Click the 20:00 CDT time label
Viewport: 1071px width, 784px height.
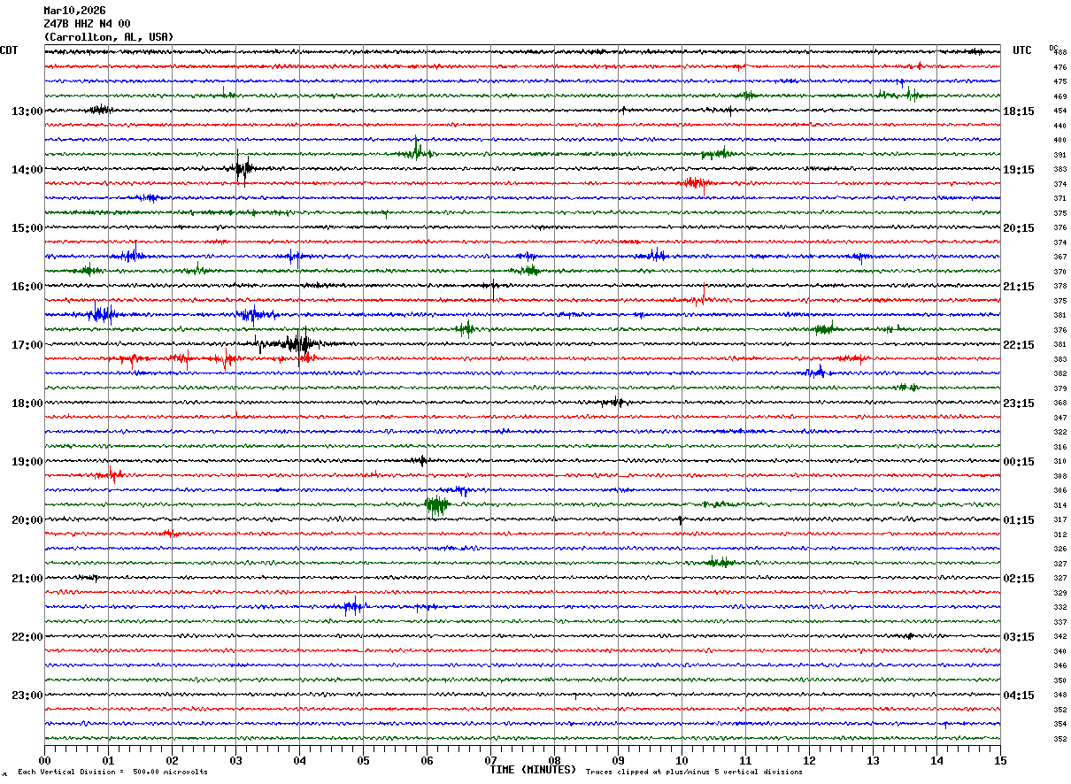tap(27, 520)
